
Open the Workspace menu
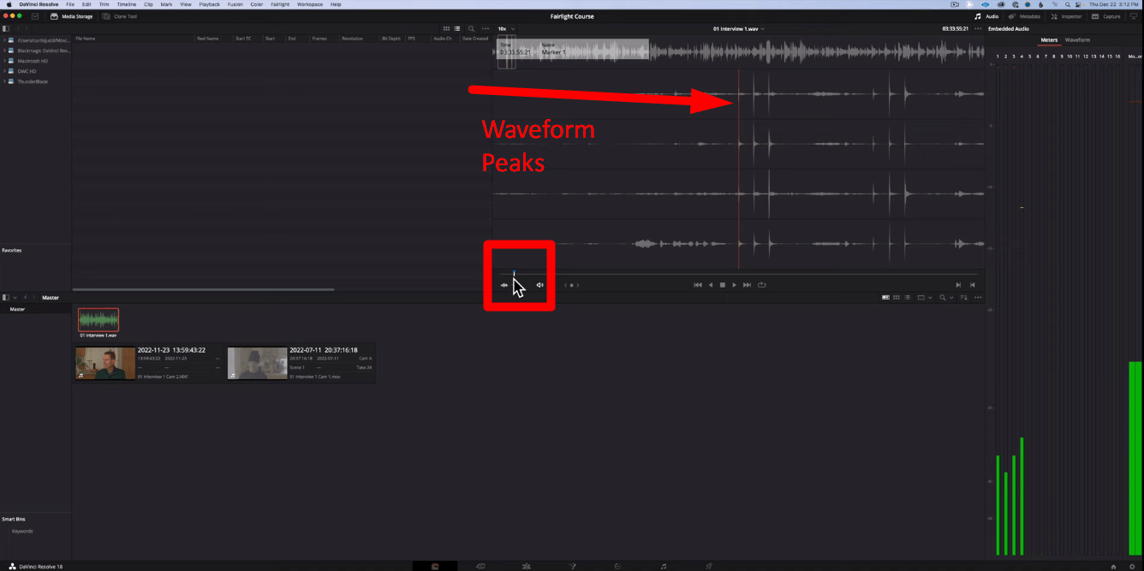coord(310,4)
